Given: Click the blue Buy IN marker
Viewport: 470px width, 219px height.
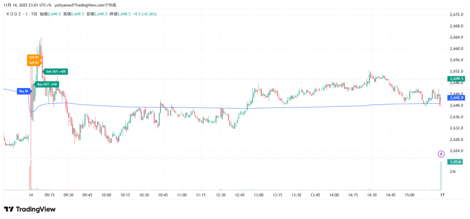Looking at the screenshot, I should pos(23,91).
